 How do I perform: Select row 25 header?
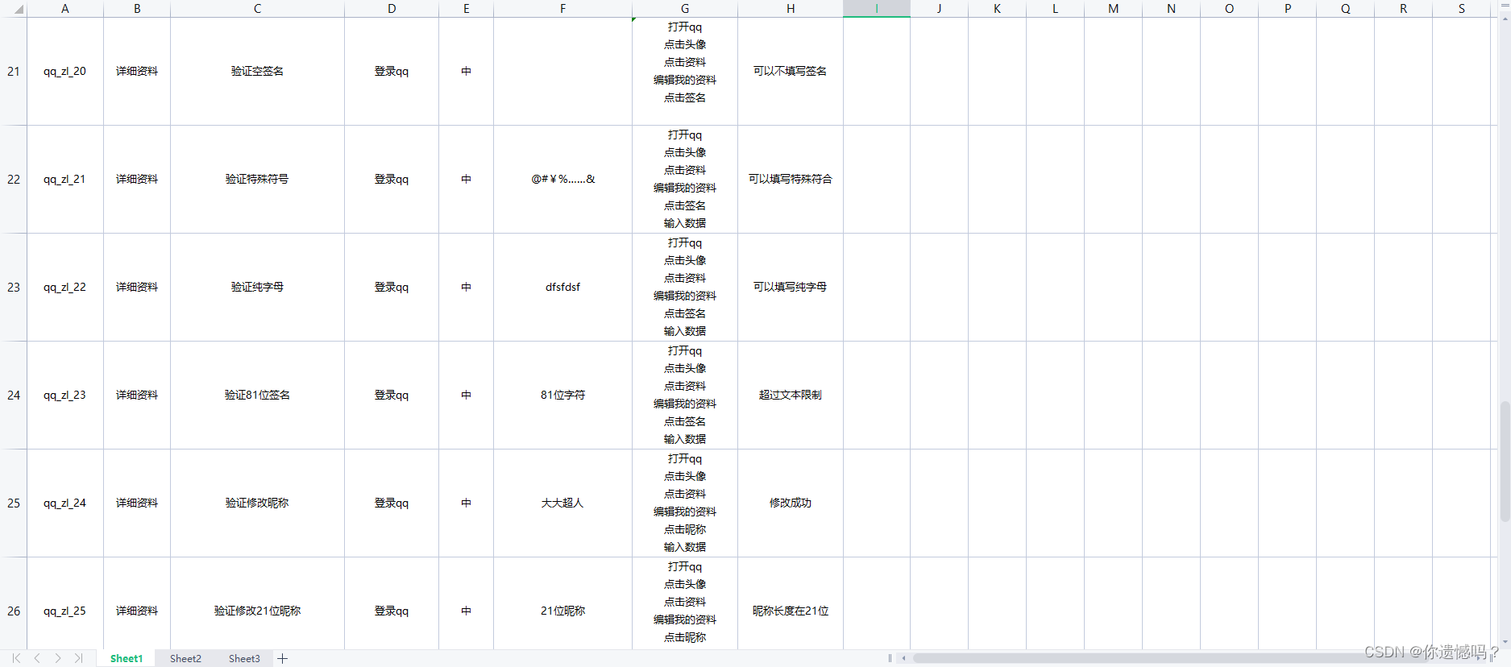click(14, 503)
